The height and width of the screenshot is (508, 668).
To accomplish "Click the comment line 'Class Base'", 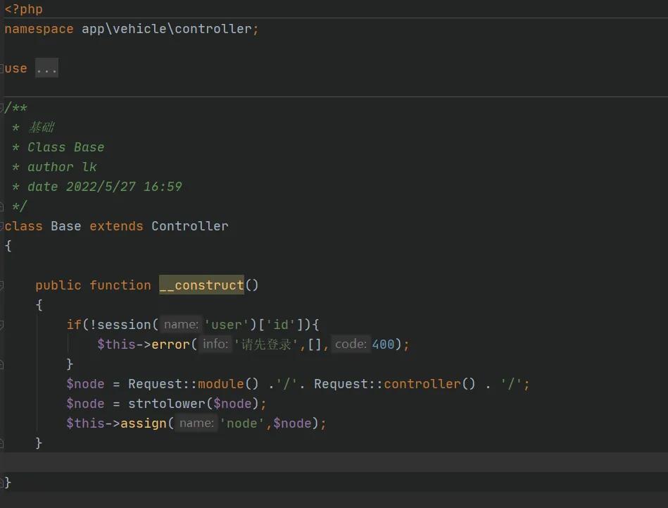I will tap(65, 147).
